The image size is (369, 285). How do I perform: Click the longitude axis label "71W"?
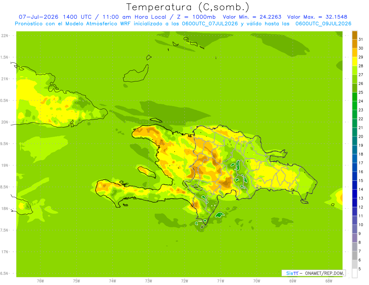(220, 281)
